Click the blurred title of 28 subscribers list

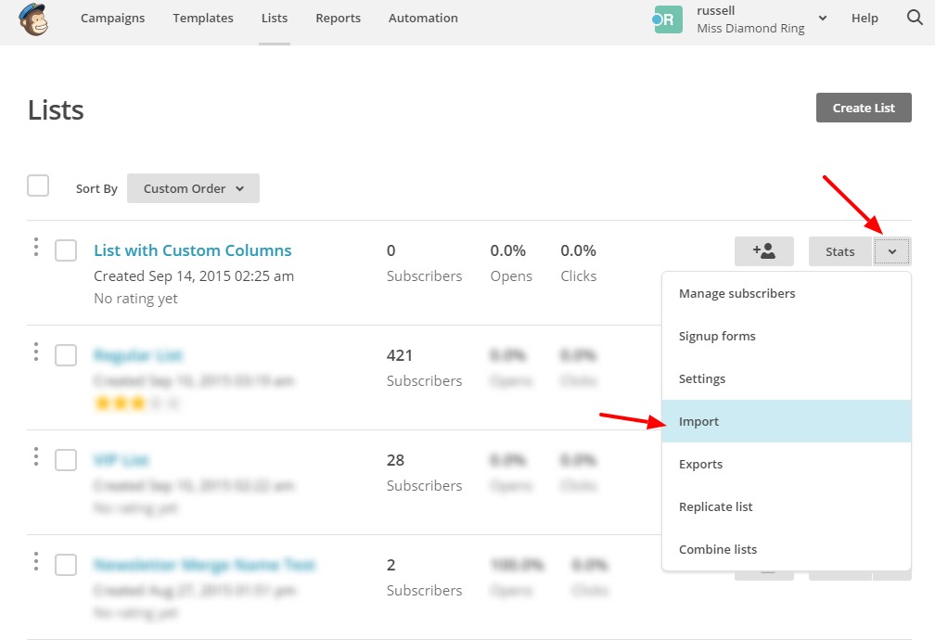pyautogui.click(x=121, y=460)
